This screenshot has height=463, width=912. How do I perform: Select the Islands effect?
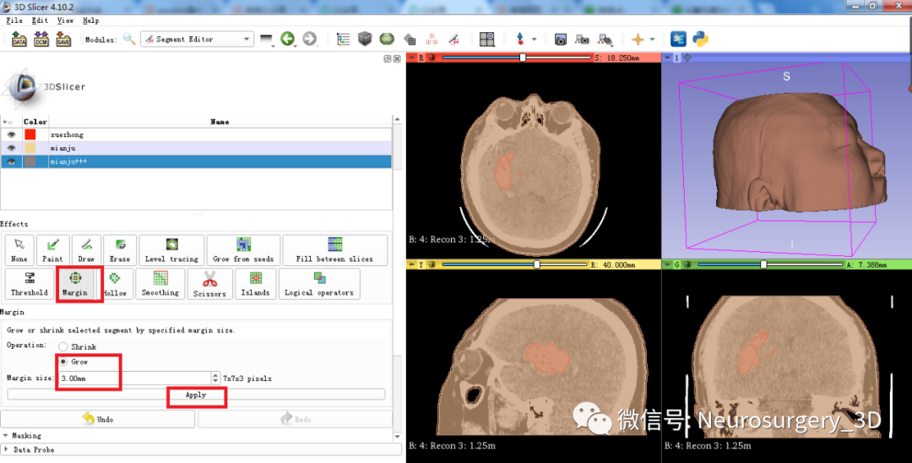[x=255, y=284]
